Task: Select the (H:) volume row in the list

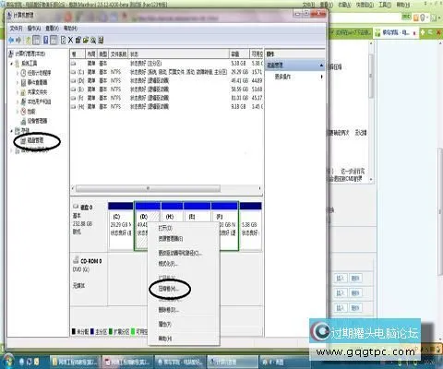Action: [x=166, y=106]
